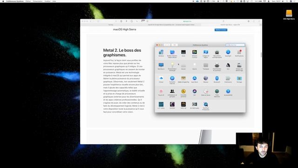298x168 pixels.
Task: Open Date et heure preferences
Action: [206, 92]
